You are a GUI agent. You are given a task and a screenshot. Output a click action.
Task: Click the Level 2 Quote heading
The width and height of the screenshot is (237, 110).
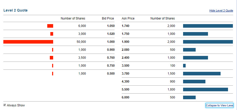click(x=15, y=10)
